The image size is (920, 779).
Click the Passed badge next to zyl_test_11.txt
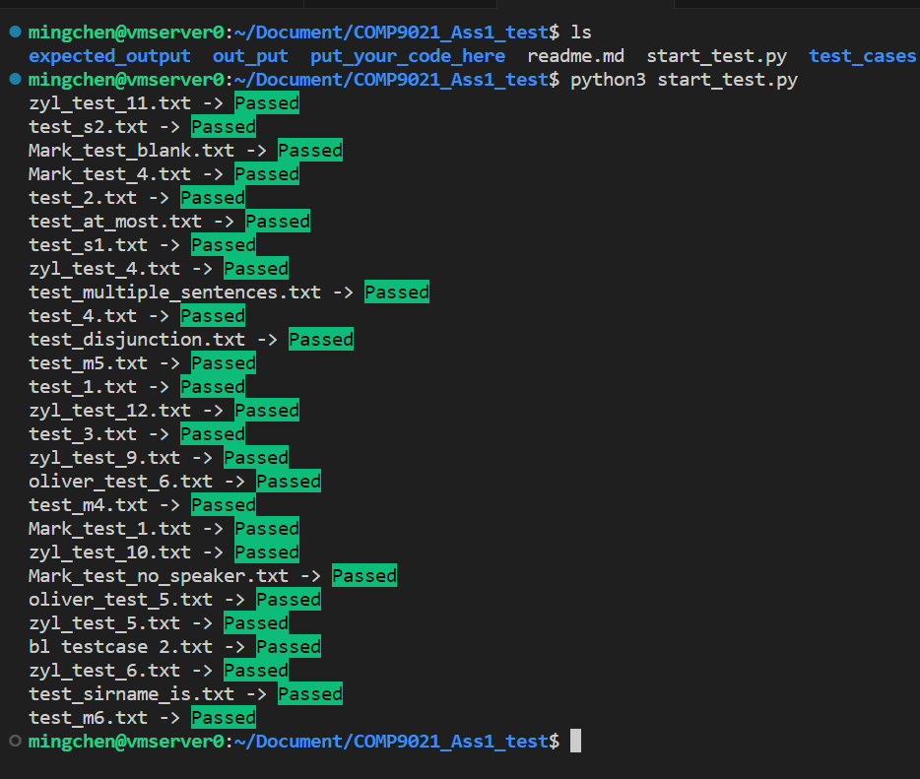point(265,102)
